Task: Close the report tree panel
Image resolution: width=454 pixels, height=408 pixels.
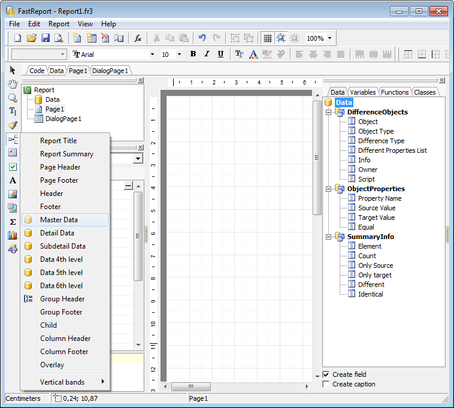Action: pos(140,80)
